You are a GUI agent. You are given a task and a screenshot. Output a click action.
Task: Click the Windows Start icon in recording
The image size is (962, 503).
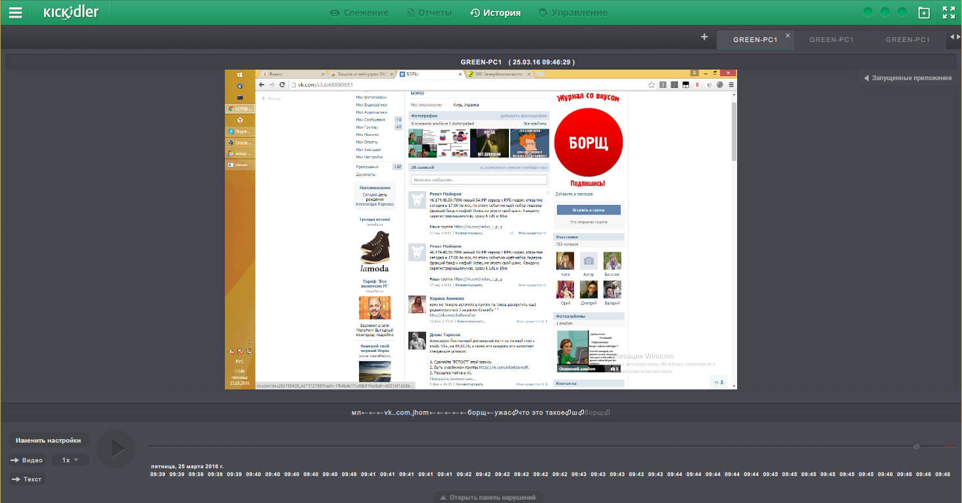[x=239, y=75]
